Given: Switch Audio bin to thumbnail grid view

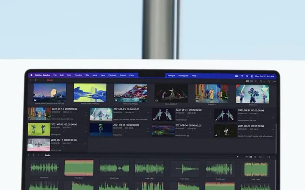Looking at the screenshot, I should 251,157.
